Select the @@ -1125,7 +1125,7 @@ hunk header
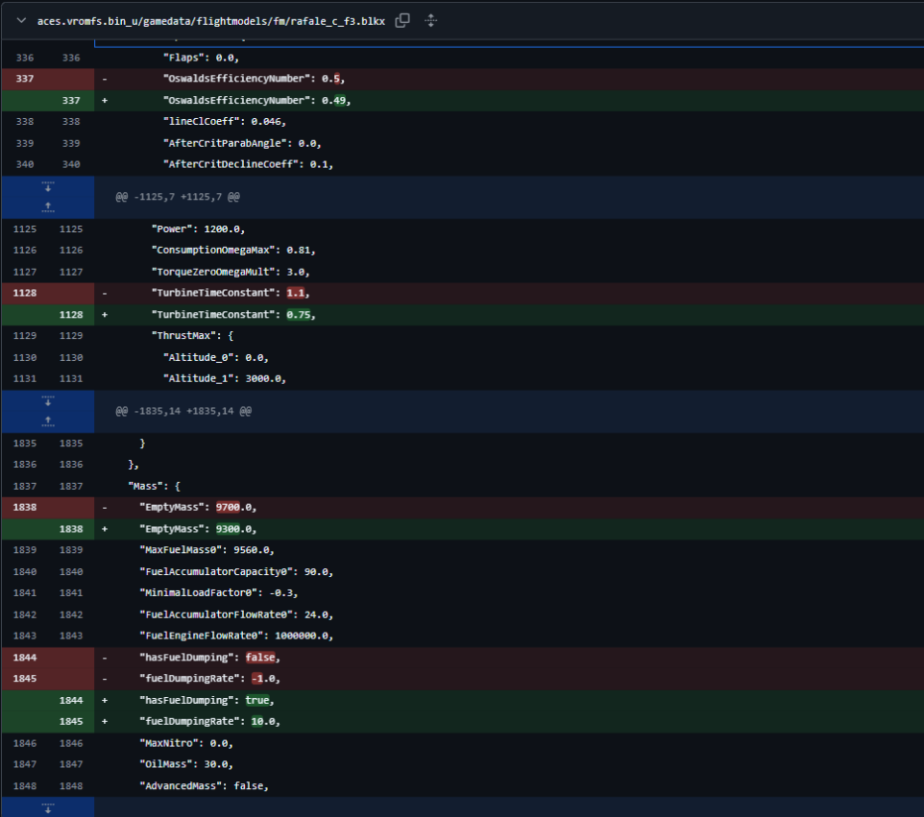Screen dimensions: 924x817 (x=178, y=197)
